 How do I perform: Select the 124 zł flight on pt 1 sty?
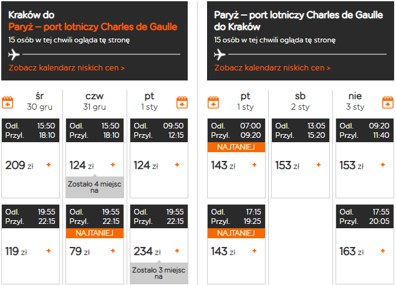pos(159,158)
